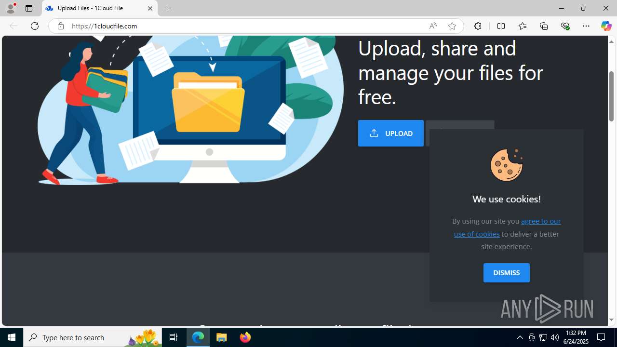
Task: Open volume control in tray
Action: click(x=555, y=337)
